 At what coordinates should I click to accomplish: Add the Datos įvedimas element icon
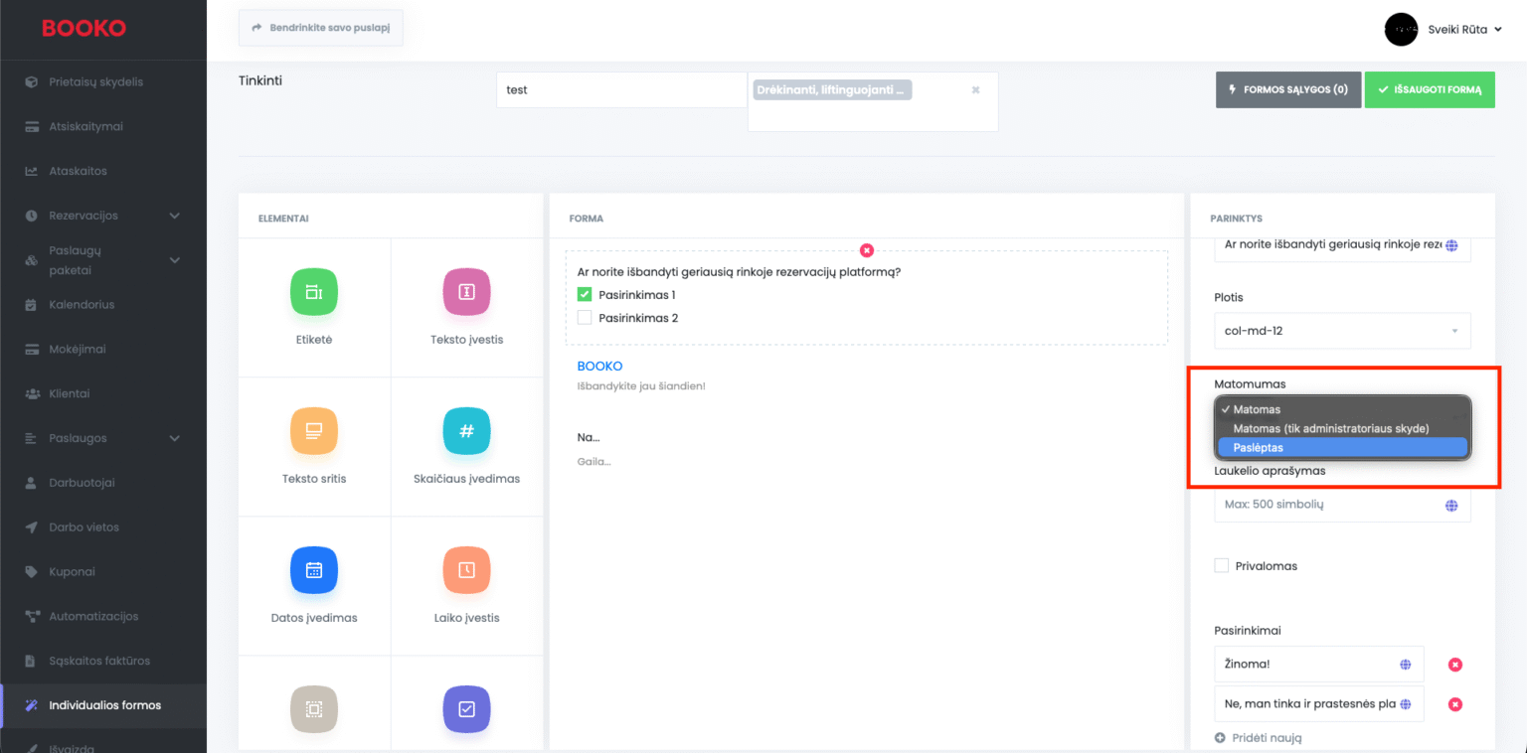pyautogui.click(x=314, y=570)
